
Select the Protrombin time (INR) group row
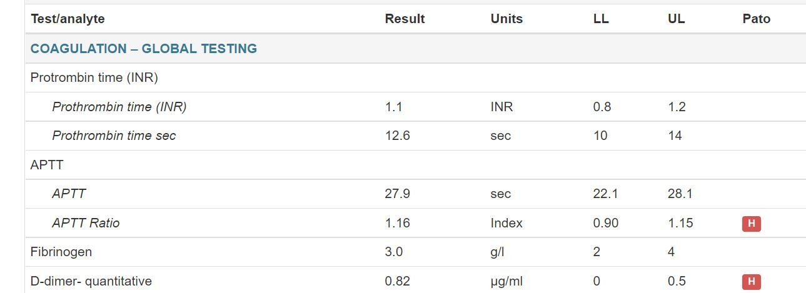[x=94, y=77]
